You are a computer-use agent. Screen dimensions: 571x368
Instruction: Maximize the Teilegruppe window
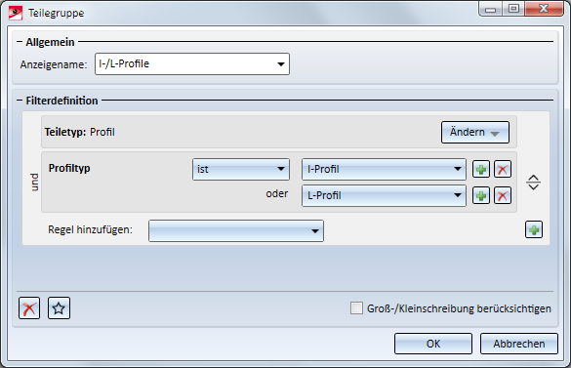pyautogui.click(x=513, y=9)
